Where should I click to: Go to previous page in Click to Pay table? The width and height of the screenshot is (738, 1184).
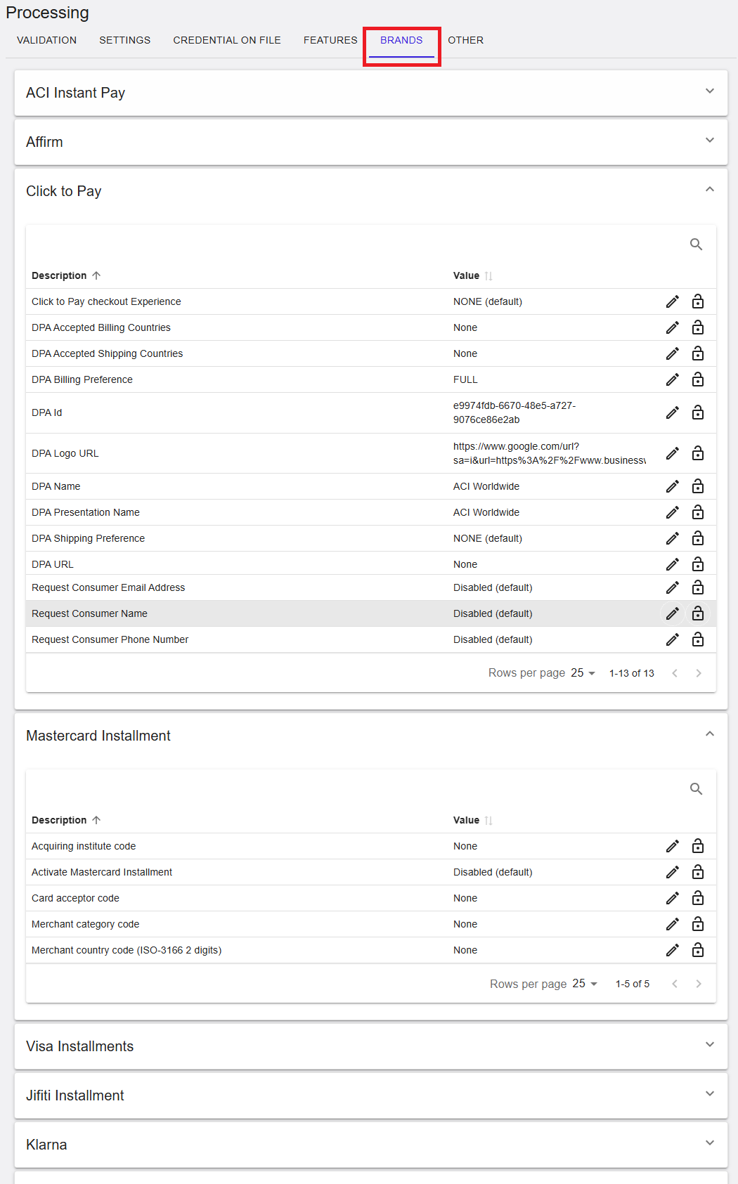(x=675, y=673)
